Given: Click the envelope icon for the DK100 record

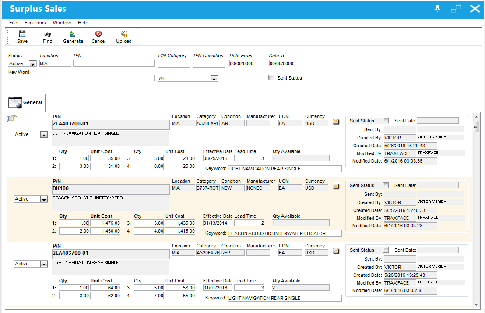Looking at the screenshot, I should click(x=336, y=186).
